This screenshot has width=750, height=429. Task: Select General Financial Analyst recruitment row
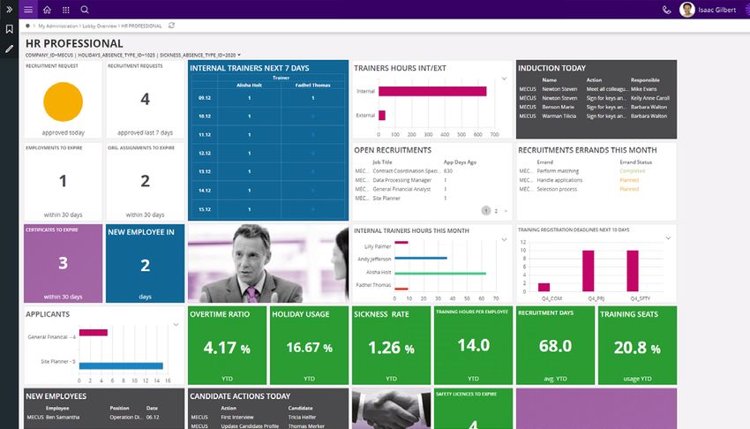click(431, 190)
